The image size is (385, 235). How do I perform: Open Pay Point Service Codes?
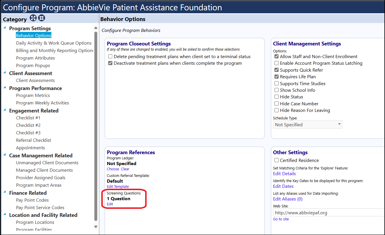pos(40,207)
